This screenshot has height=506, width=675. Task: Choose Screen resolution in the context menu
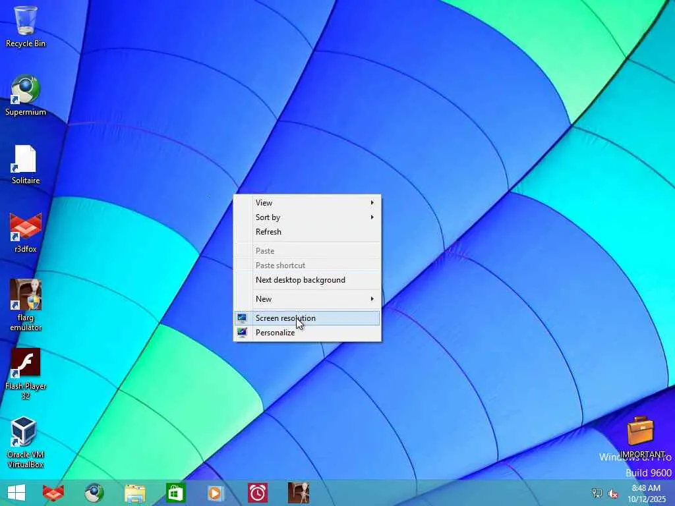[285, 318]
